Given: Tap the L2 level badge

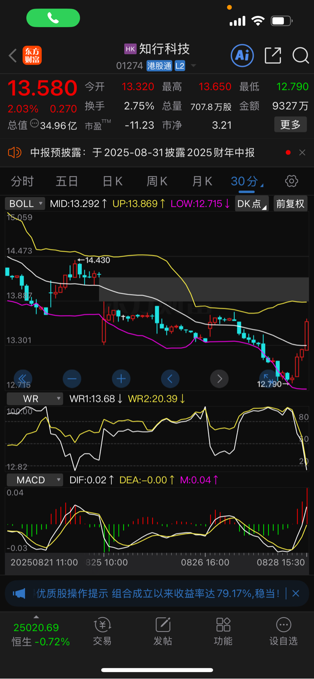Looking at the screenshot, I should pos(180,66).
